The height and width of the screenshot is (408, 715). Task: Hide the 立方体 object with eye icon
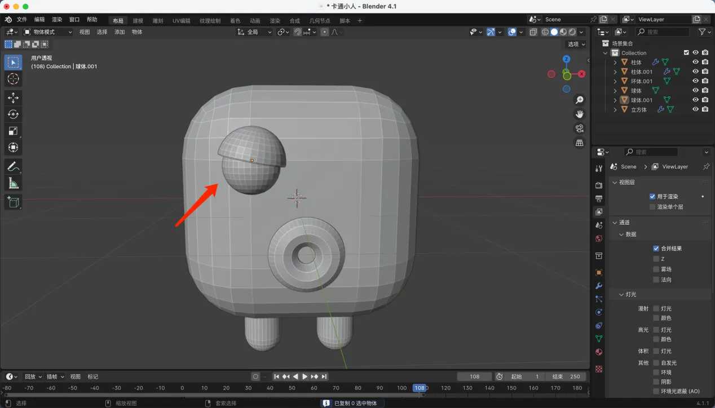point(695,109)
